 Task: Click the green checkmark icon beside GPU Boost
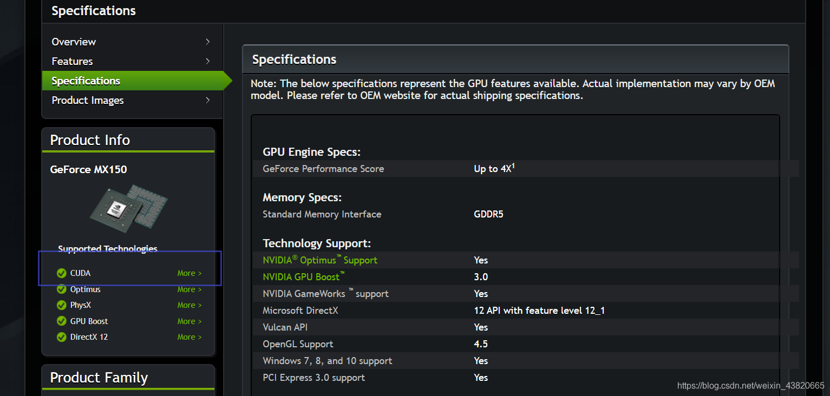tap(62, 321)
